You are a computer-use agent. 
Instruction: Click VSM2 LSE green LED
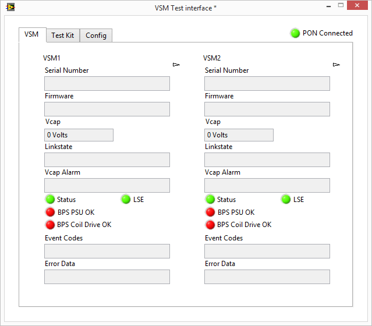(286, 199)
